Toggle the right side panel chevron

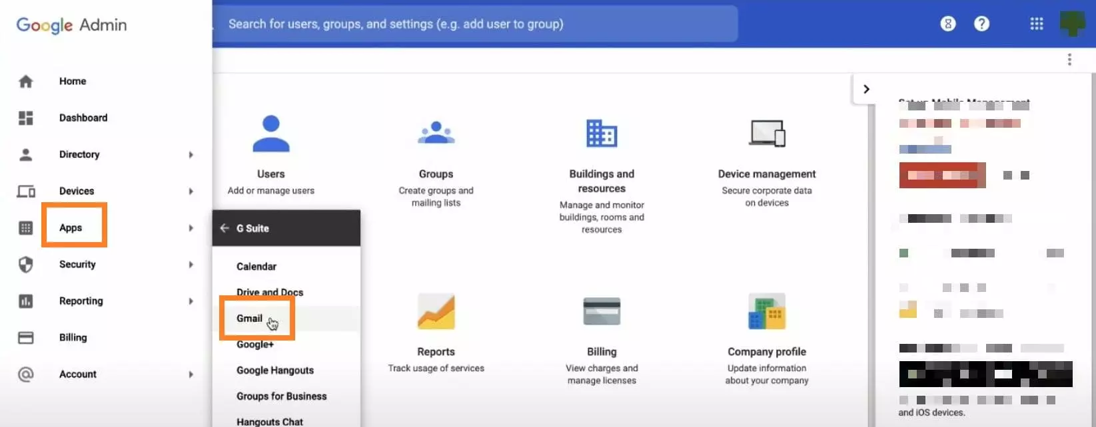[866, 89]
